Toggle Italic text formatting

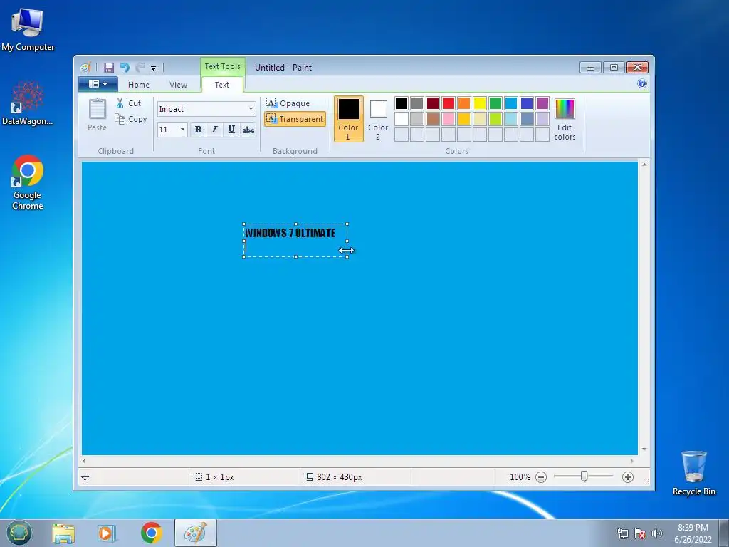click(x=214, y=130)
